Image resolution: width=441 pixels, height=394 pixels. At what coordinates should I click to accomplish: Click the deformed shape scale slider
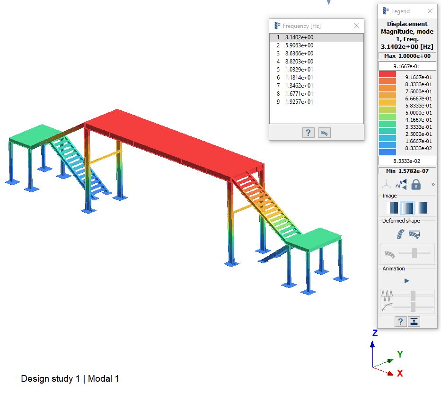click(x=415, y=253)
